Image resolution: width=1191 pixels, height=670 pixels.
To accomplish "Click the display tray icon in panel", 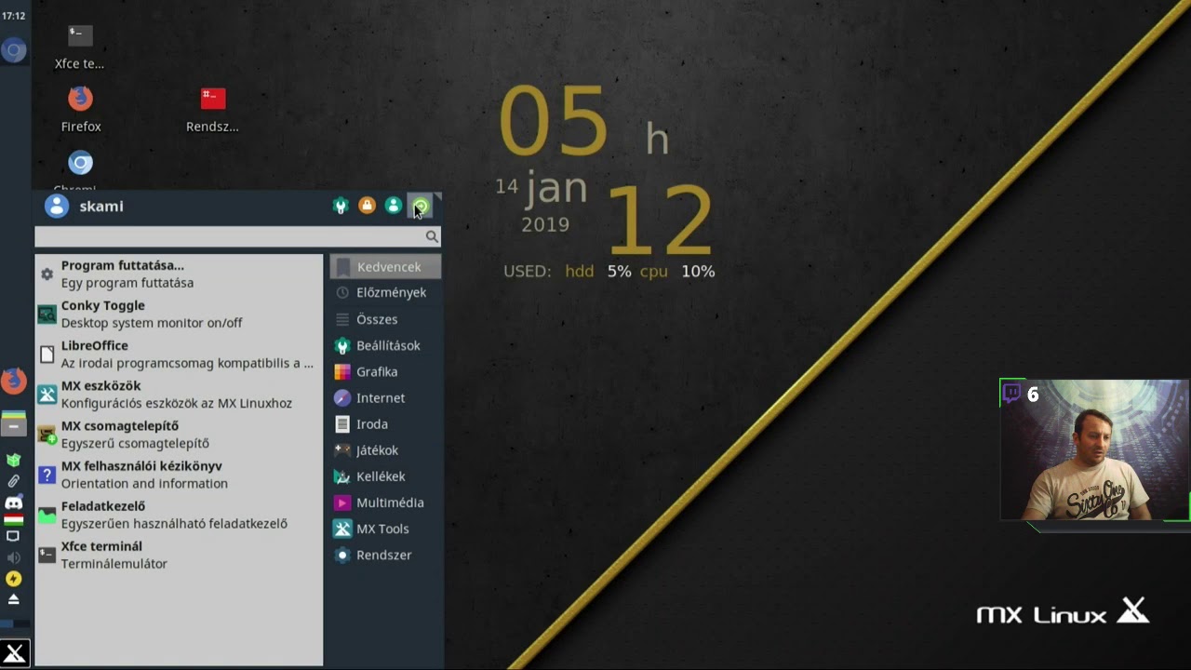I will coord(13,536).
